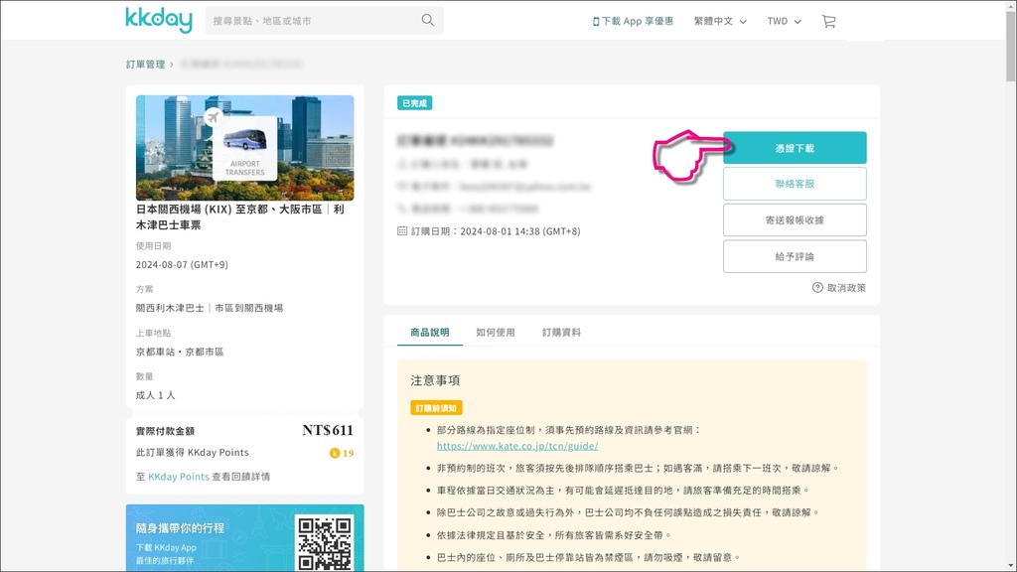Go to 訂單管理 breadcrumb
This screenshot has height=572, width=1017.
145,65
